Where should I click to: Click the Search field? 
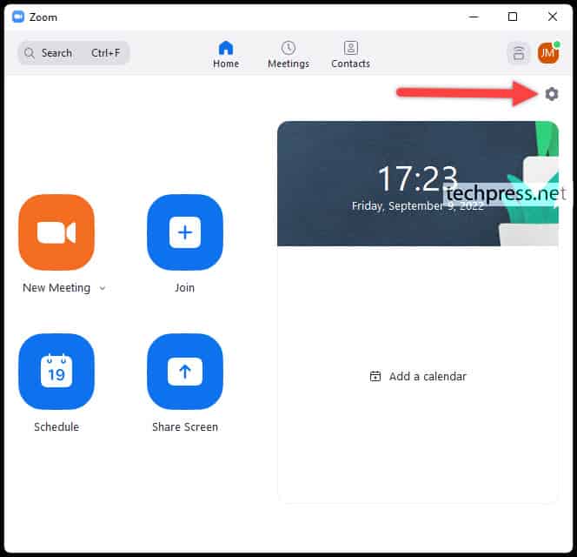[73, 53]
